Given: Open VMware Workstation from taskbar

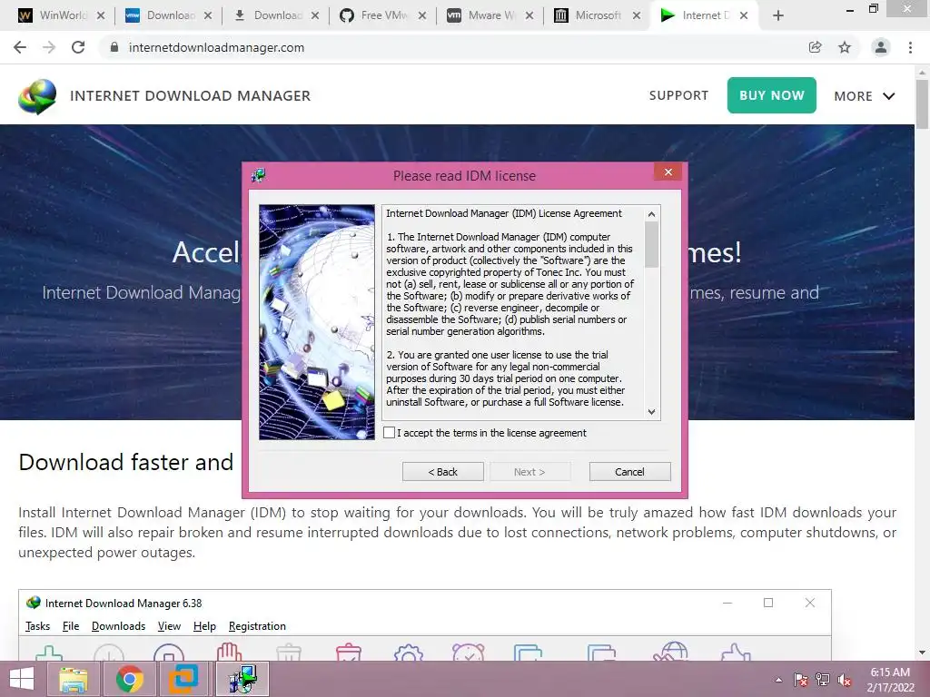Looking at the screenshot, I should pyautogui.click(x=183, y=679).
